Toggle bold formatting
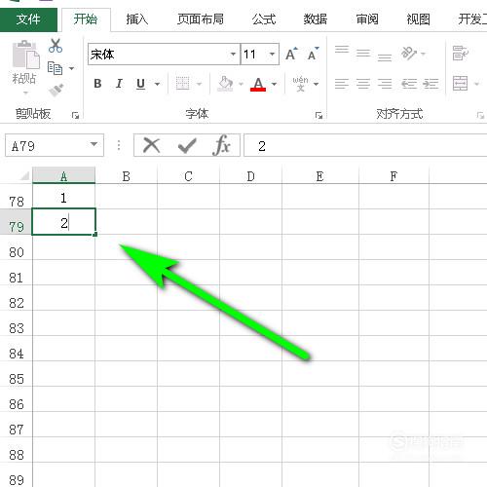The height and width of the screenshot is (487, 487). click(x=97, y=84)
